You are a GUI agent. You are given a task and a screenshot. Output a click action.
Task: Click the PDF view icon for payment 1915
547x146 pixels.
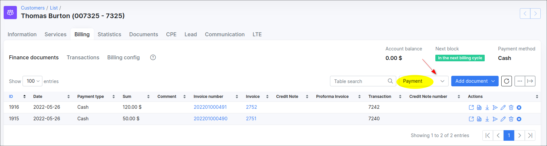479,119
